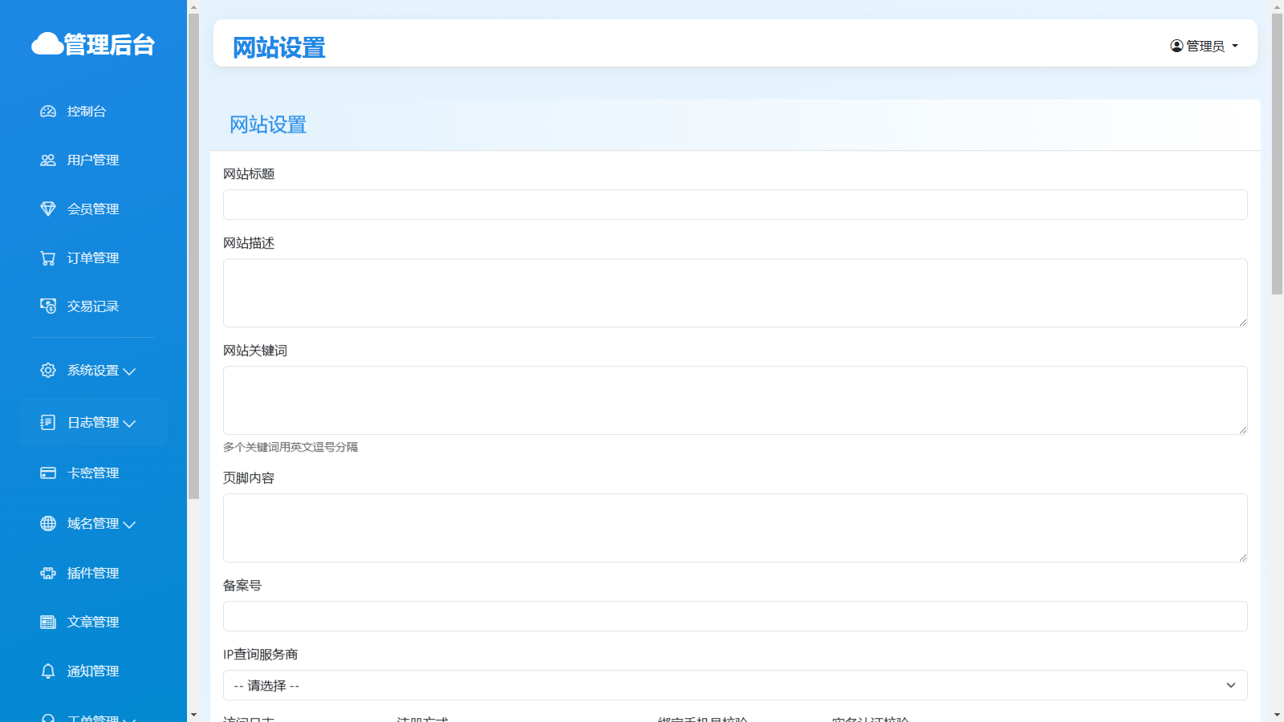This screenshot has width=1284, height=722.
Task: Open 文章管理 in the sidebar
Action: tap(92, 623)
